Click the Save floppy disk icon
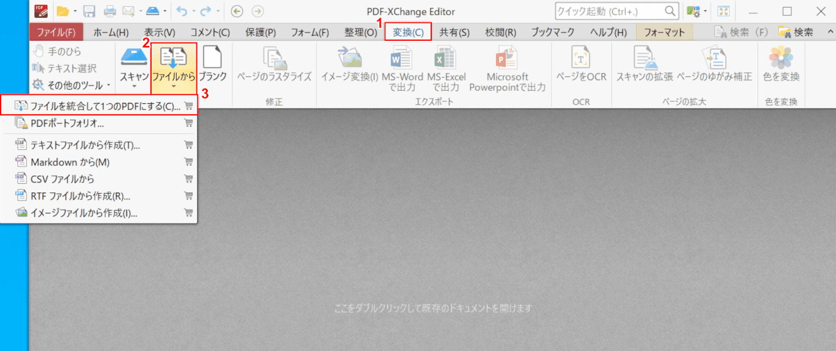This screenshot has height=351, width=836. point(89,11)
